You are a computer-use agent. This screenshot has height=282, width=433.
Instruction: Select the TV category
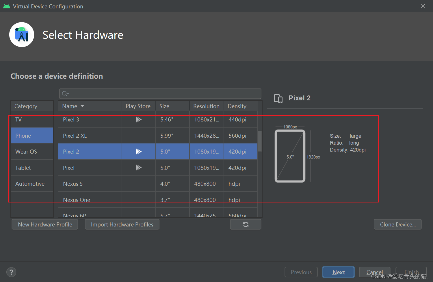click(32, 119)
